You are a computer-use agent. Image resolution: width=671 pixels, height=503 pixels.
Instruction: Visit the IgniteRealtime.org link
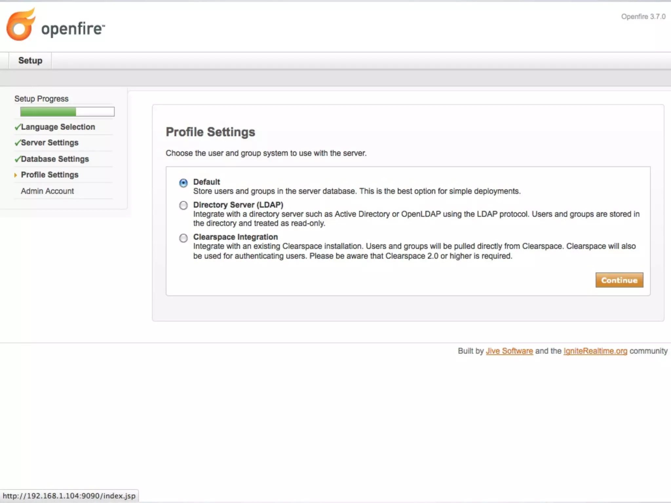(x=595, y=351)
